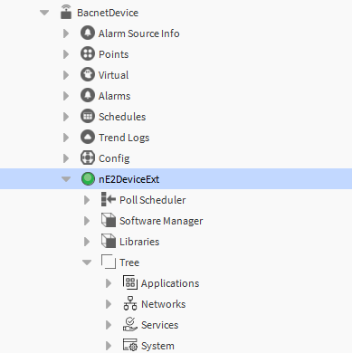Select the nE2DeviceExt label

pyautogui.click(x=128, y=179)
